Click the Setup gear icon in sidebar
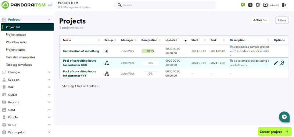 point(4,125)
